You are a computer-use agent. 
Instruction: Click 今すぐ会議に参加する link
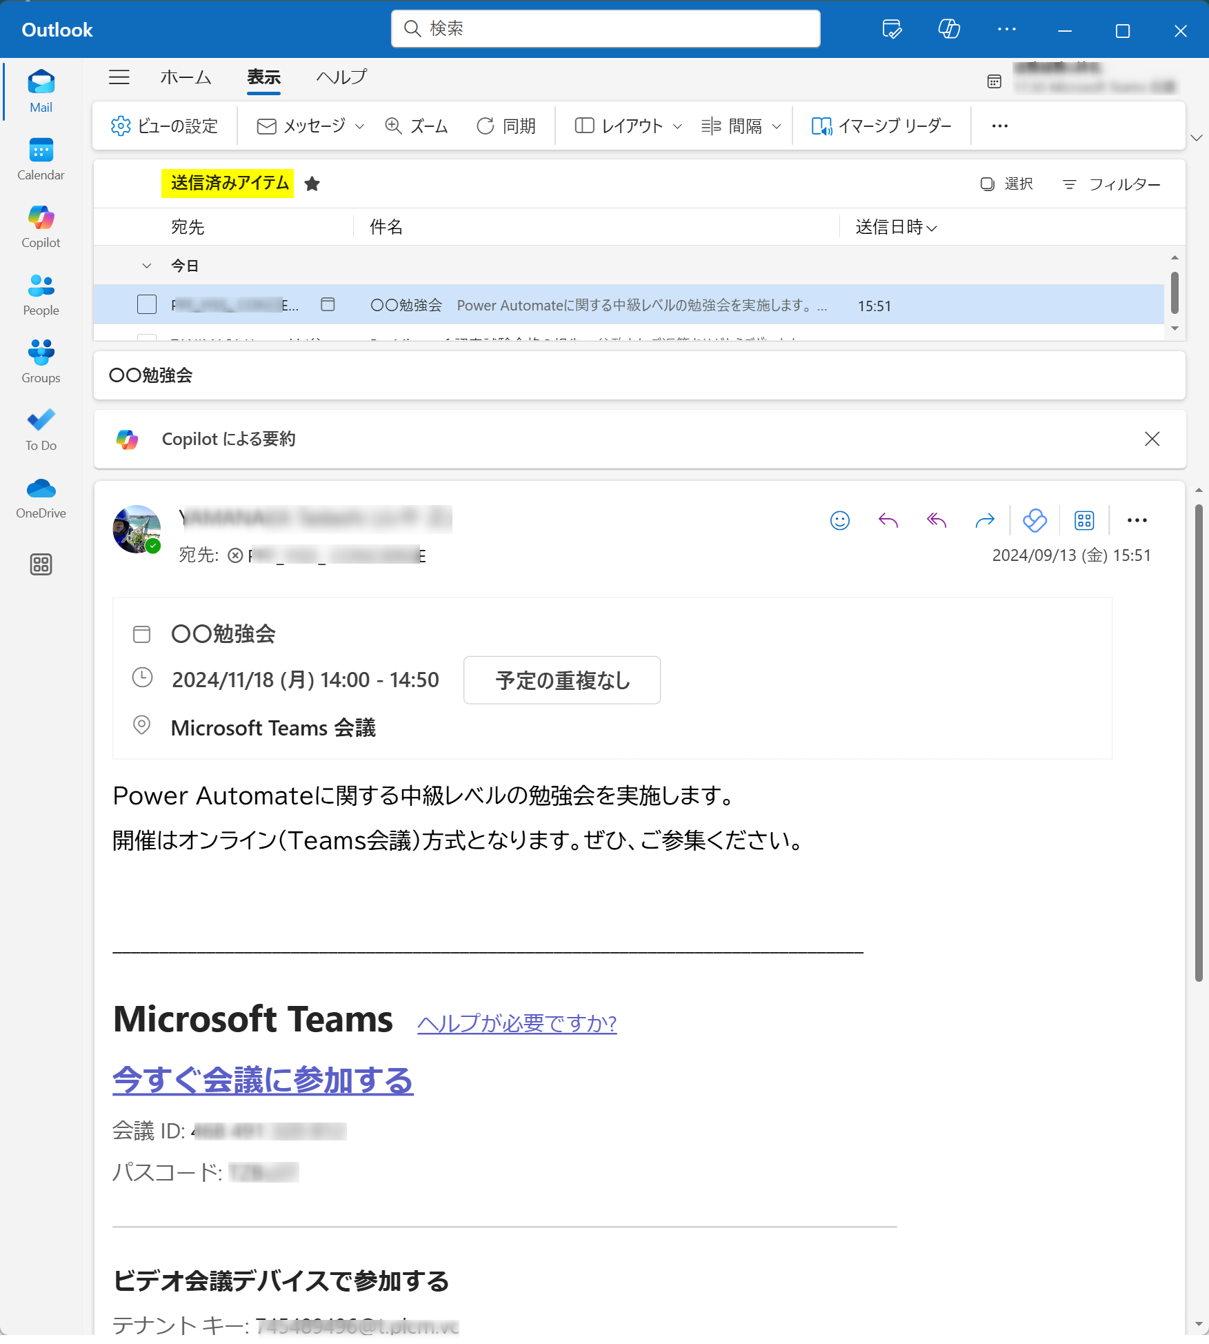(263, 1080)
